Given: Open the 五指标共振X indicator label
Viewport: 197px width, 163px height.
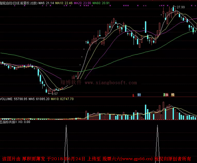Looking at the screenshot, I should click(x=9, y=122).
